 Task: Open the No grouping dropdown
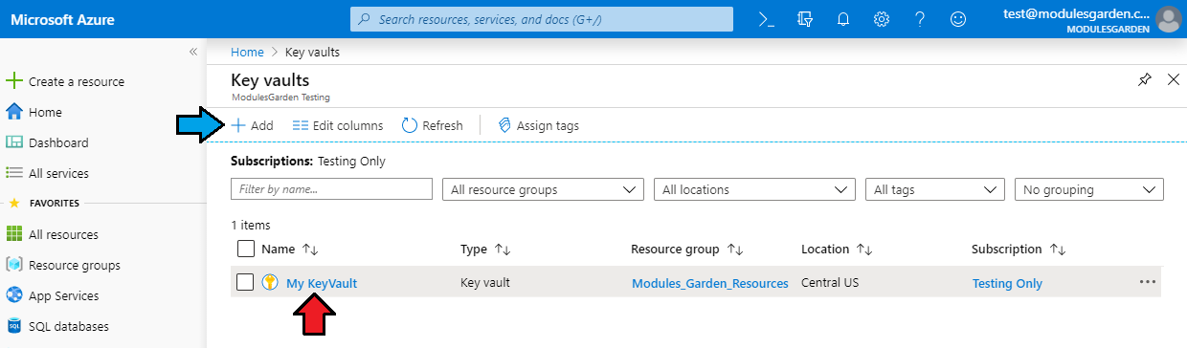(x=1089, y=189)
